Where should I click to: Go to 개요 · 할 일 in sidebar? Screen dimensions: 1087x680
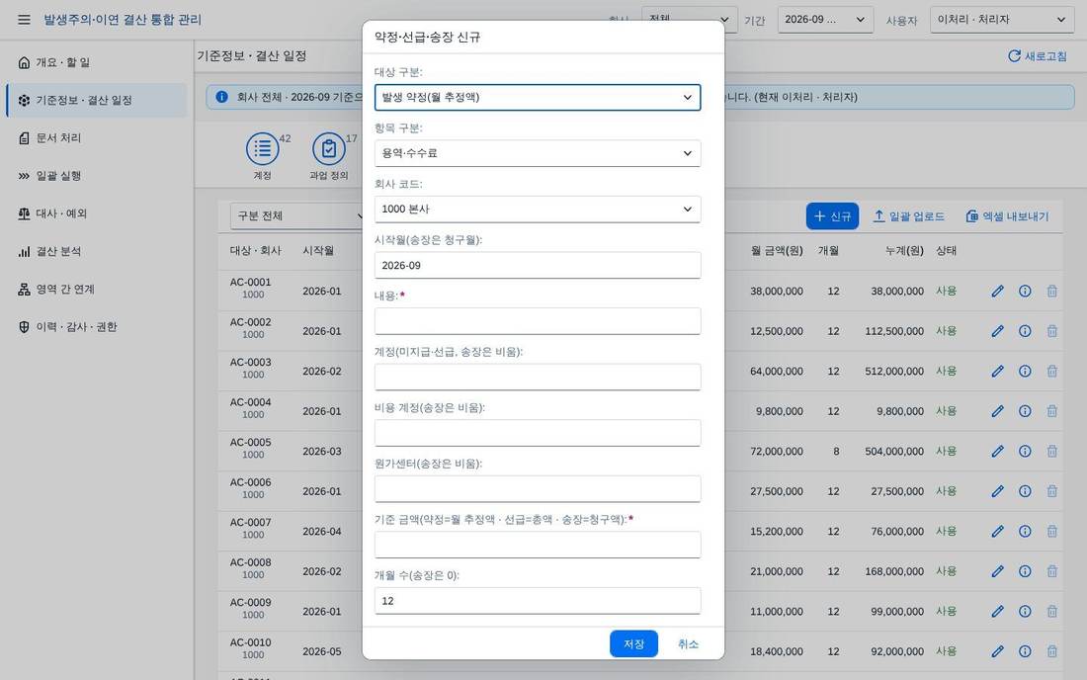click(97, 62)
